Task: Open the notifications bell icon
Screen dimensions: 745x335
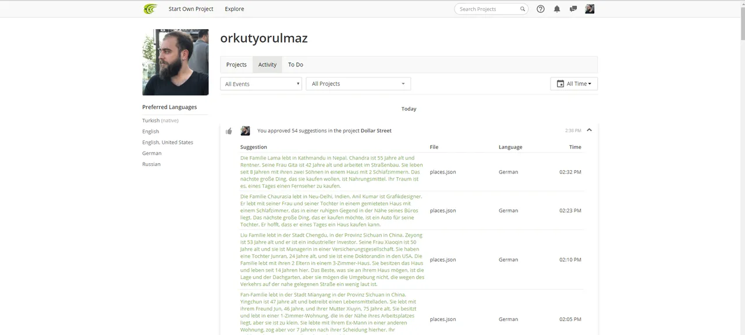Action: click(x=557, y=9)
